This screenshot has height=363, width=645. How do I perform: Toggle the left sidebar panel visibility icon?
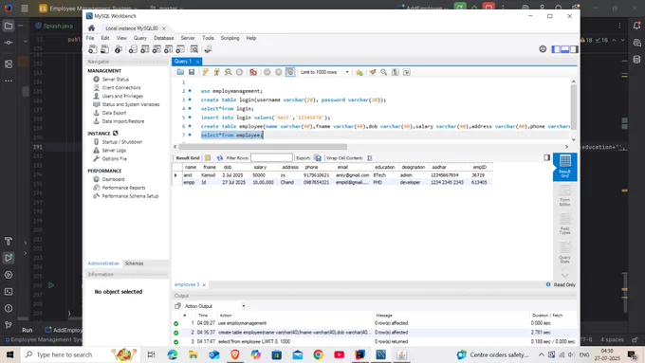point(556,49)
